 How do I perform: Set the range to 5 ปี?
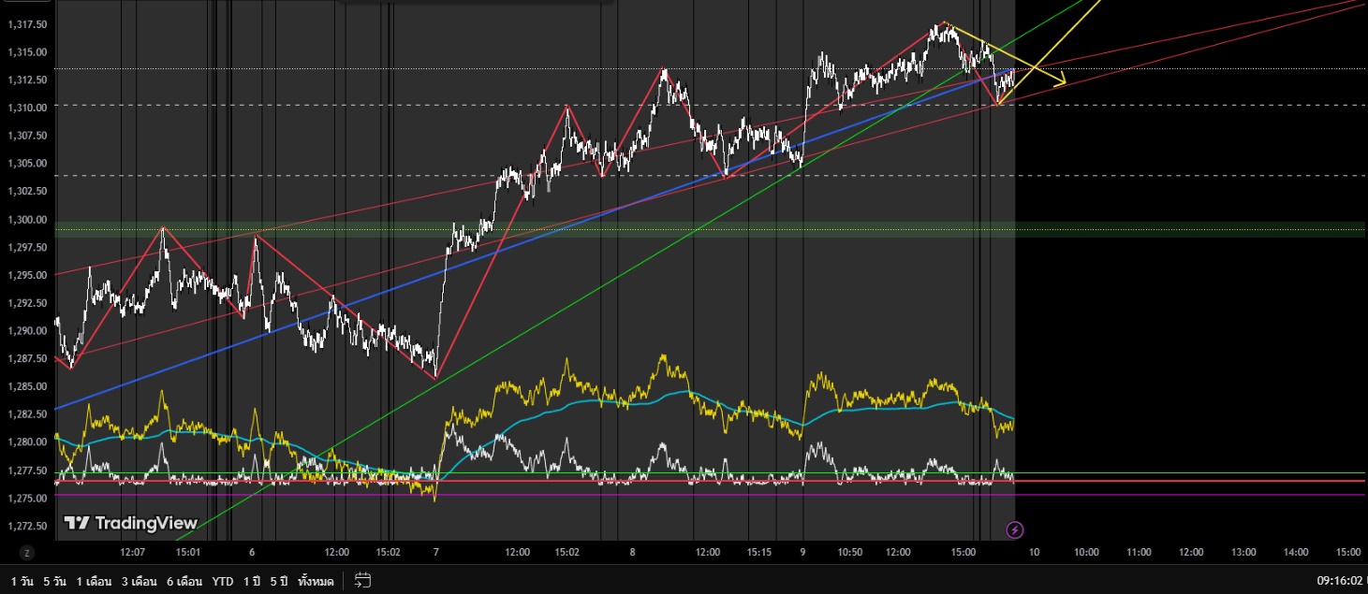pos(279,581)
